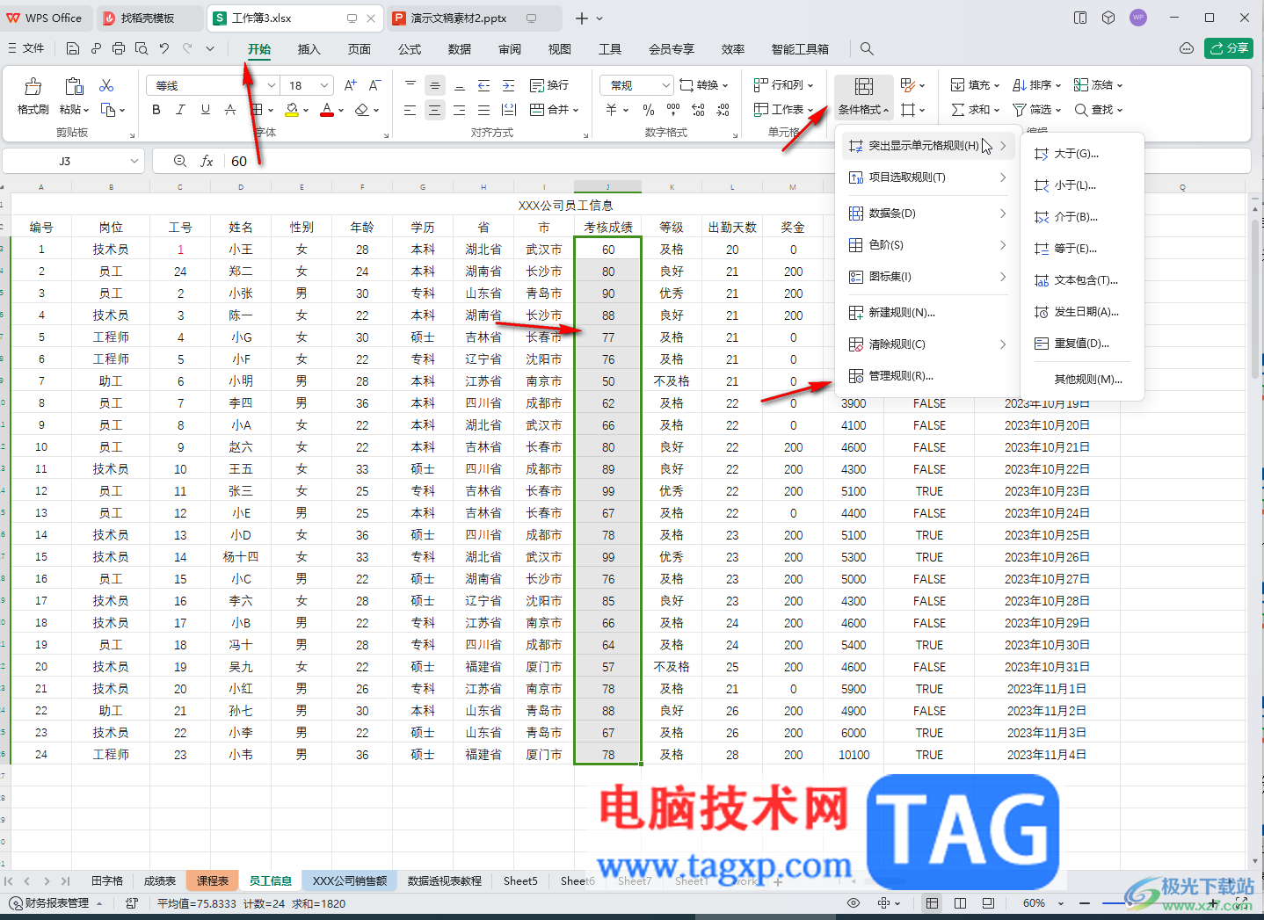Open the font size 18 dropdown
The height and width of the screenshot is (920, 1264).
pyautogui.click(x=324, y=85)
